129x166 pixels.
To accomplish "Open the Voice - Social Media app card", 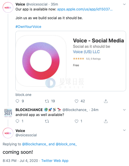I will 71,61.
